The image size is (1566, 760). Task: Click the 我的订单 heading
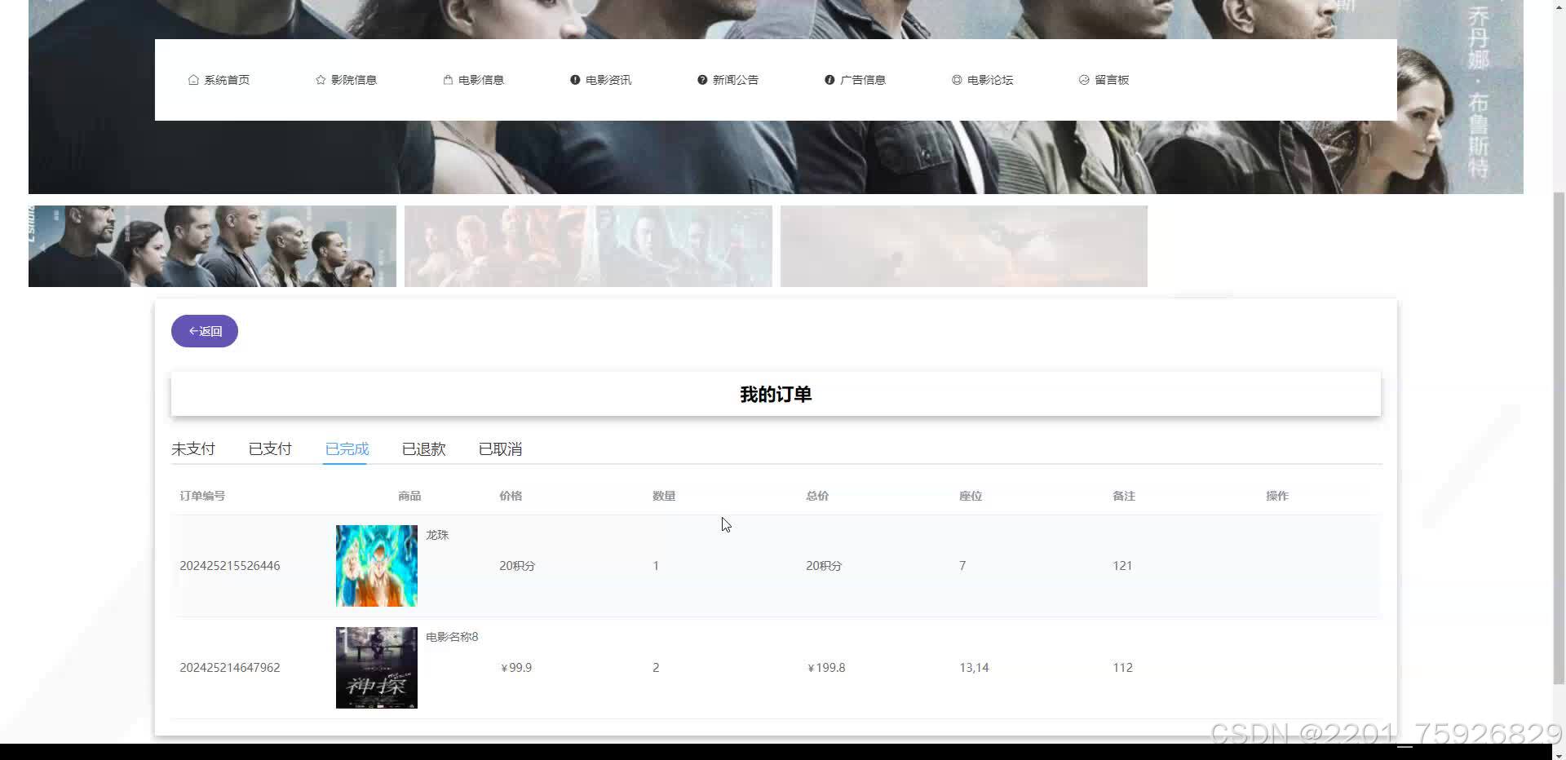coord(776,395)
